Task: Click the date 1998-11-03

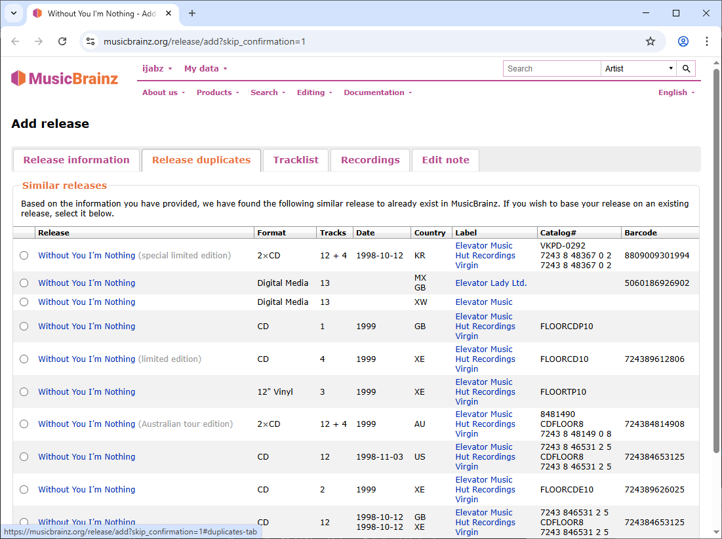Action: [380, 456]
